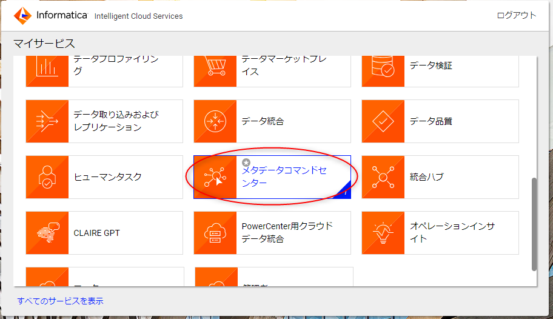
Task: Select the CLAIRE GPT service label
Action: pos(96,233)
